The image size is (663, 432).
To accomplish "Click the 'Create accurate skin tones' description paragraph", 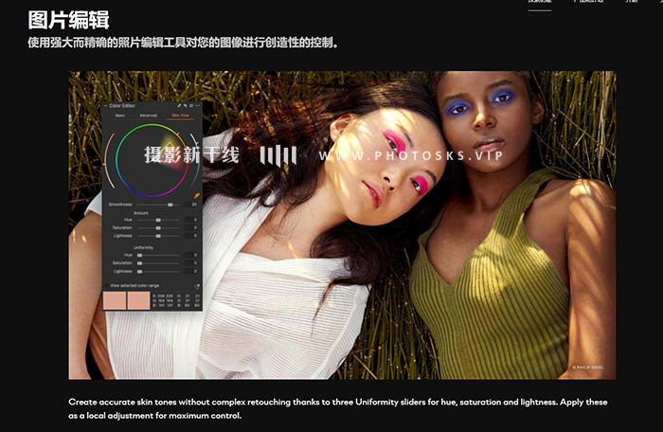I will point(338,408).
